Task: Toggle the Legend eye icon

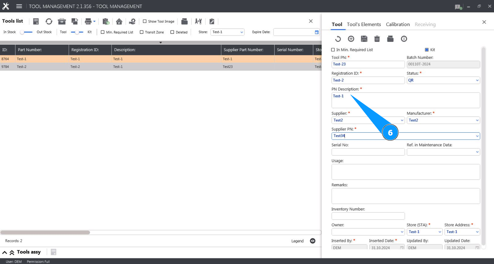Action: [x=313, y=241]
